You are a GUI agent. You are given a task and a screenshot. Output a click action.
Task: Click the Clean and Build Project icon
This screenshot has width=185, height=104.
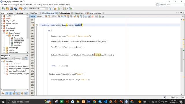pyautogui.click(x=55, y=8)
